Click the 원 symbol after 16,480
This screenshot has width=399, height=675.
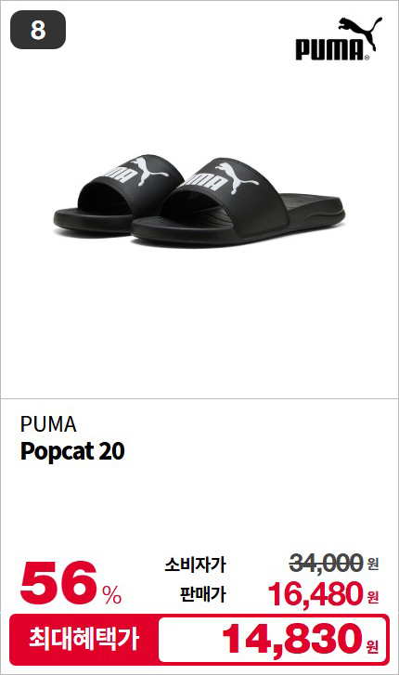373,597
